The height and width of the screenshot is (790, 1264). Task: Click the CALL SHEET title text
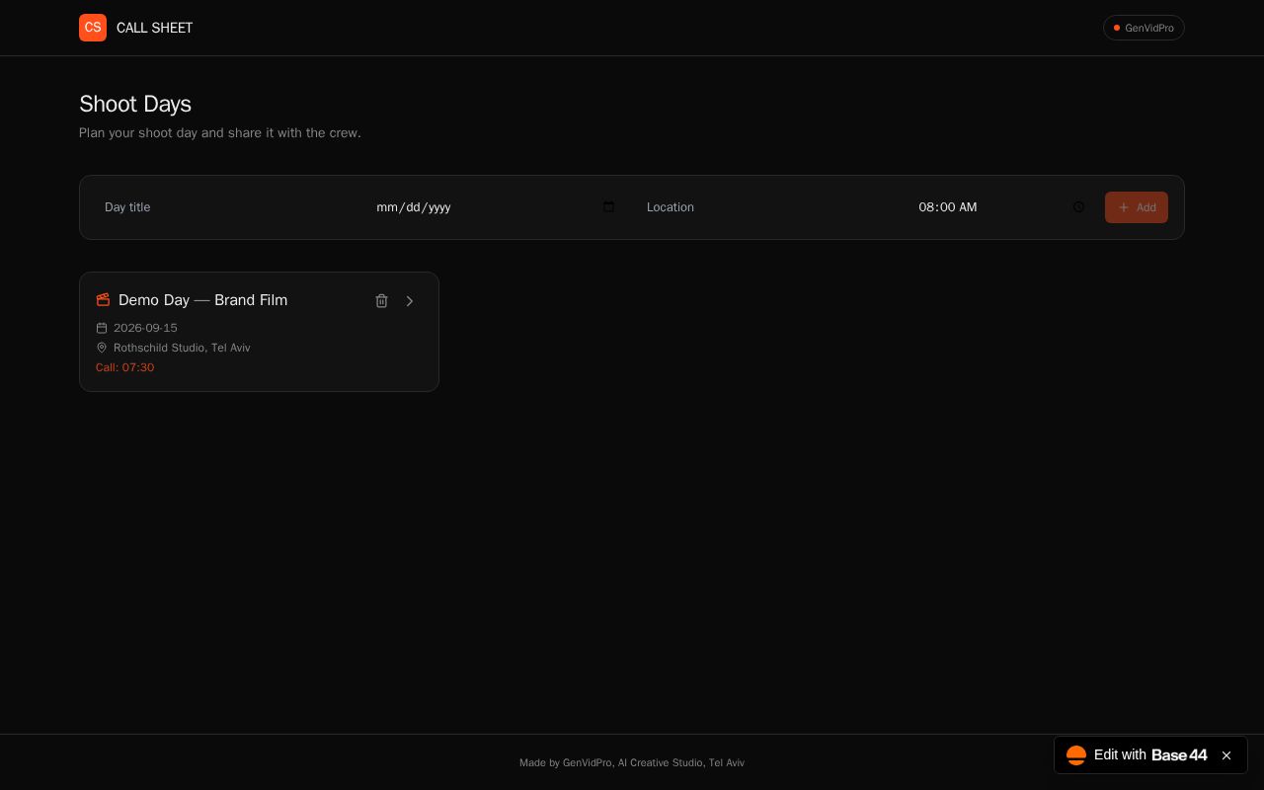[x=155, y=28]
